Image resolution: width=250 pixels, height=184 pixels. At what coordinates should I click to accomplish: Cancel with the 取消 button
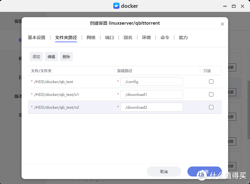164,172
